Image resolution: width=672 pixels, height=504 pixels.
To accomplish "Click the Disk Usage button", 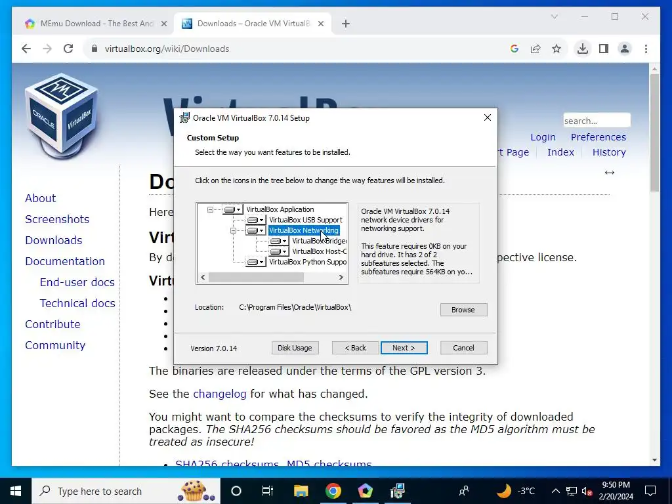I will pyautogui.click(x=295, y=348).
